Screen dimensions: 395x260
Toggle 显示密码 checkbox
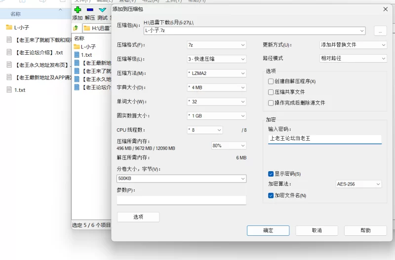(271, 174)
